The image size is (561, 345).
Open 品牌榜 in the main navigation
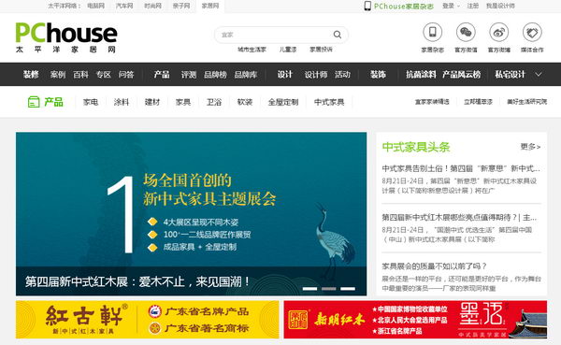click(x=215, y=75)
